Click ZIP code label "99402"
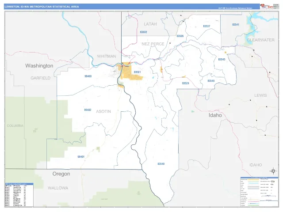This screenshot has height=212, width=283. tap(88, 110)
